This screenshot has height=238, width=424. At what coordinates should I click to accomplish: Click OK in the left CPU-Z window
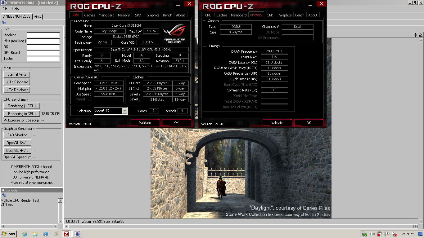tap(176, 123)
